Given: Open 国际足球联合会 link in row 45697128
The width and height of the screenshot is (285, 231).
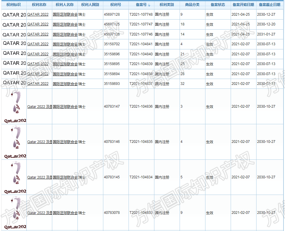Looking at the screenshot, I should point(65,14).
